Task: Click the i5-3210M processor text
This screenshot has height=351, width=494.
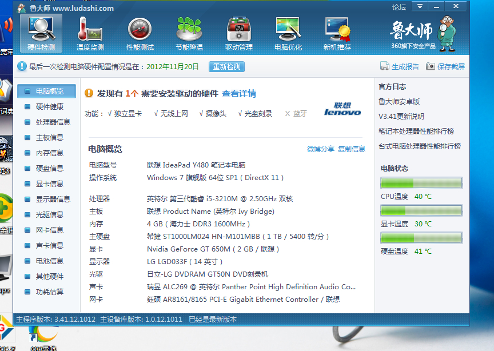Action: pyautogui.click(x=220, y=199)
